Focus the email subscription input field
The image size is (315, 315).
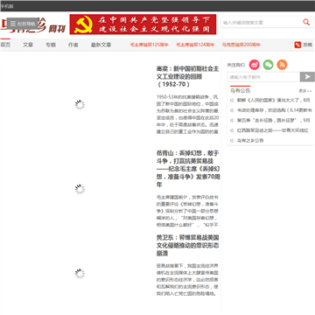pyautogui.click(x=263, y=77)
